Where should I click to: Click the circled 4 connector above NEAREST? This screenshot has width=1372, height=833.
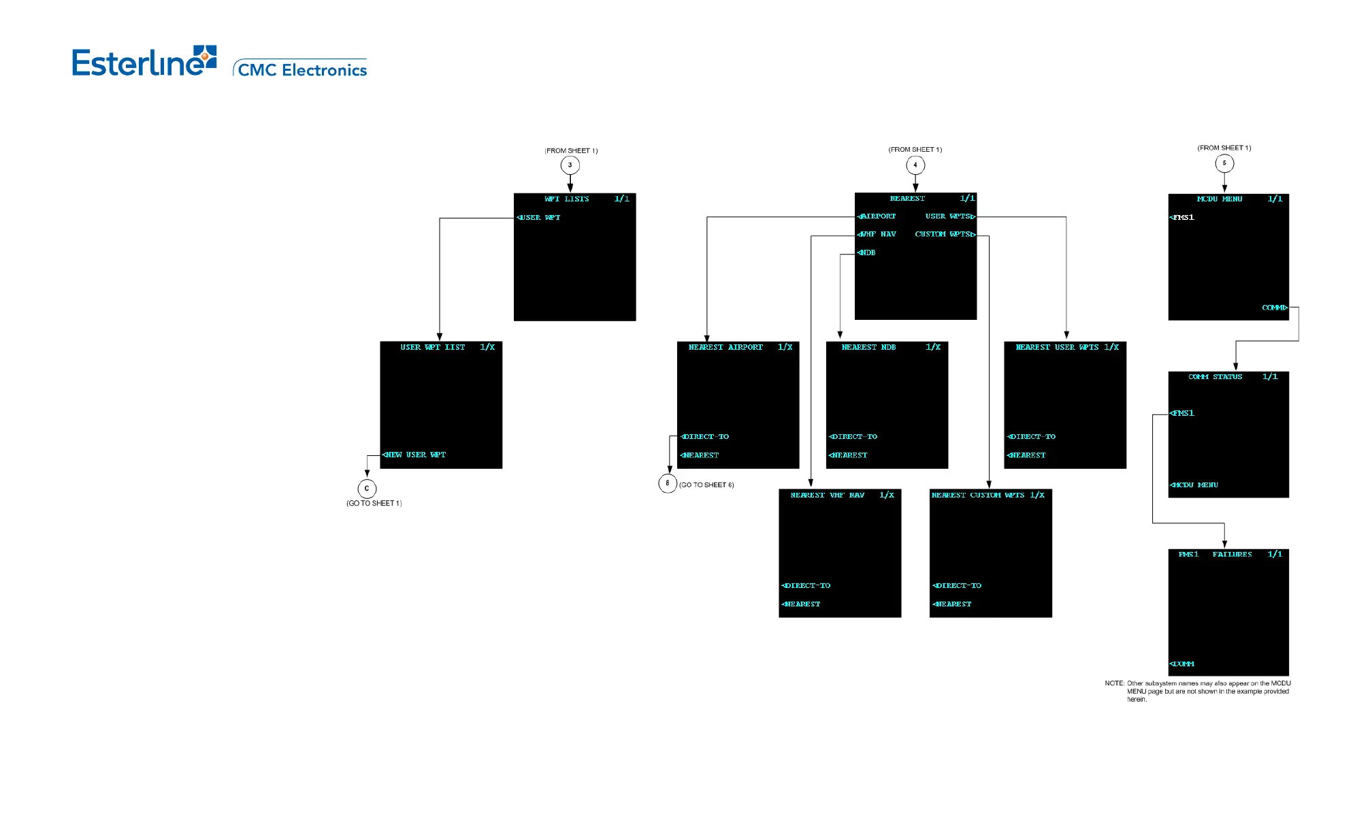click(915, 165)
